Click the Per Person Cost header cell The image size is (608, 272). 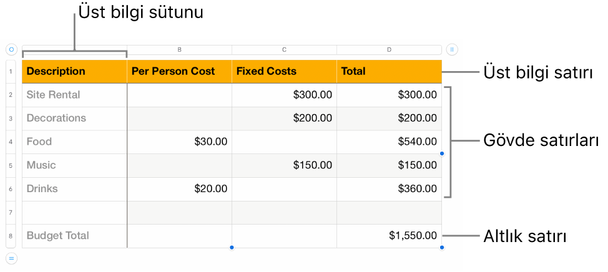tap(179, 72)
